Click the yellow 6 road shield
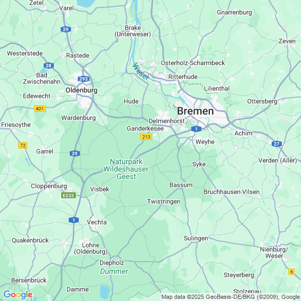301x301 pixels. [291, 272]
